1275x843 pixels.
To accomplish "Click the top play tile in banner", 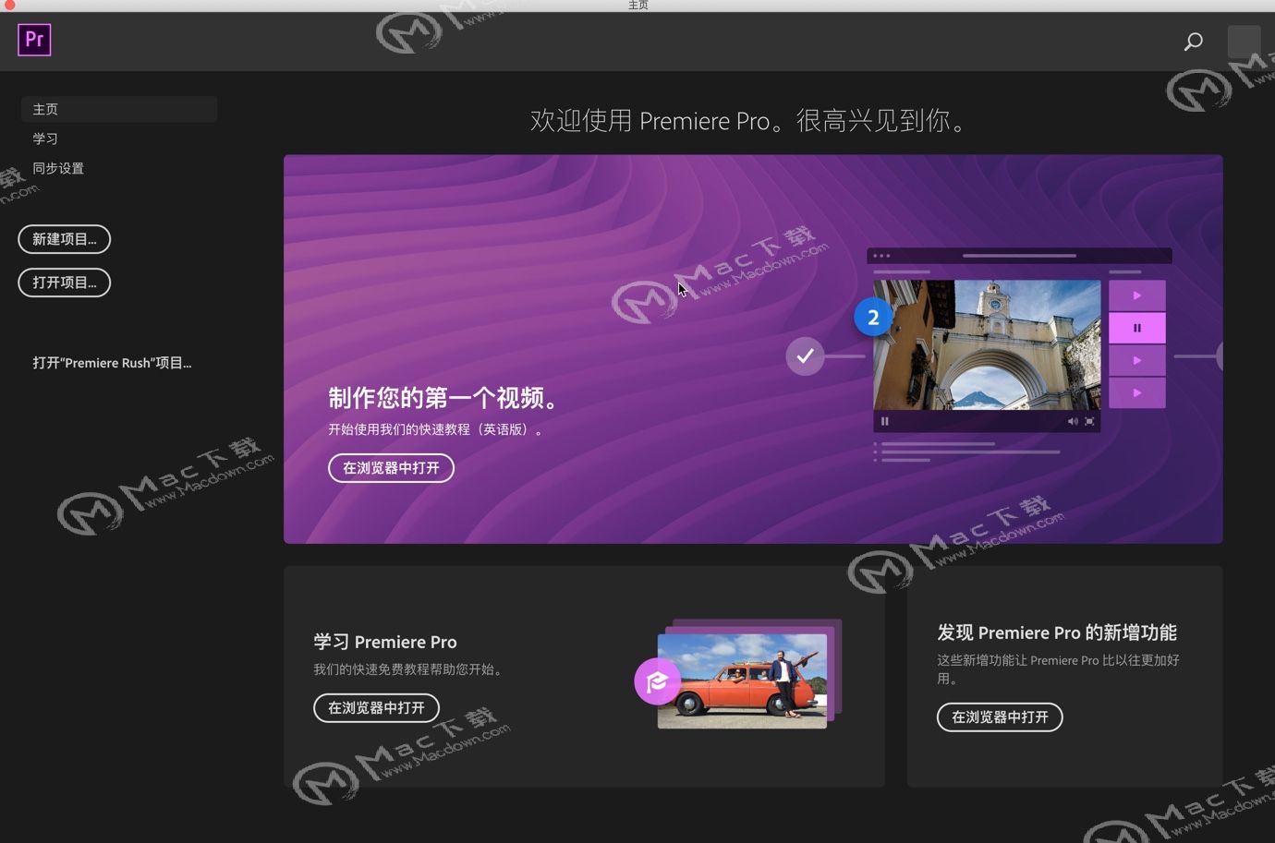I will tap(1136, 295).
